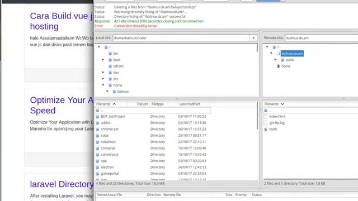Click the local parent directory '..' entry
The width and height of the screenshot is (358, 201).
pos(153,111)
